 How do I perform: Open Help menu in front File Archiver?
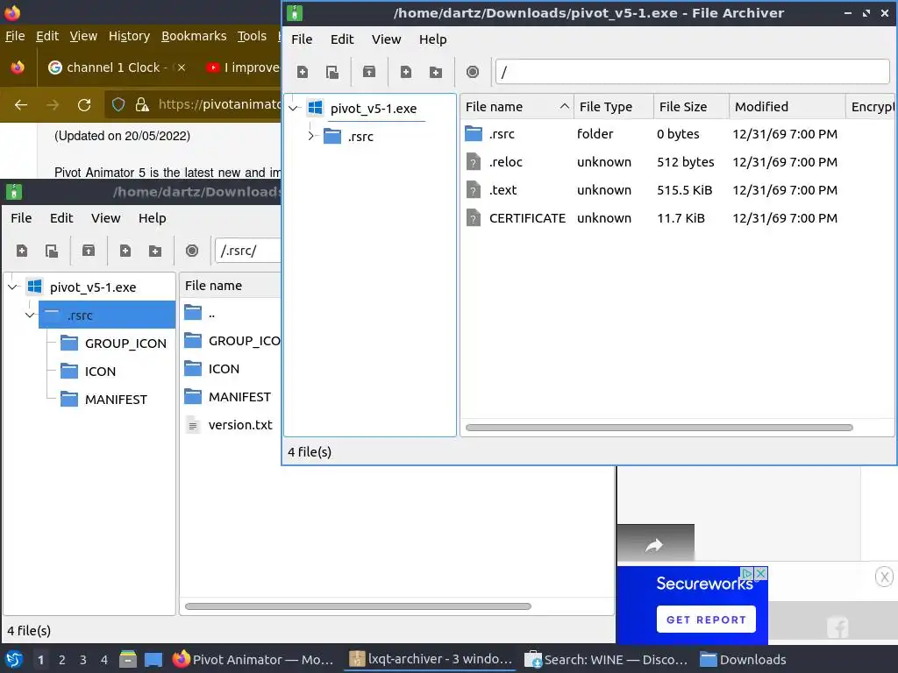pos(432,39)
